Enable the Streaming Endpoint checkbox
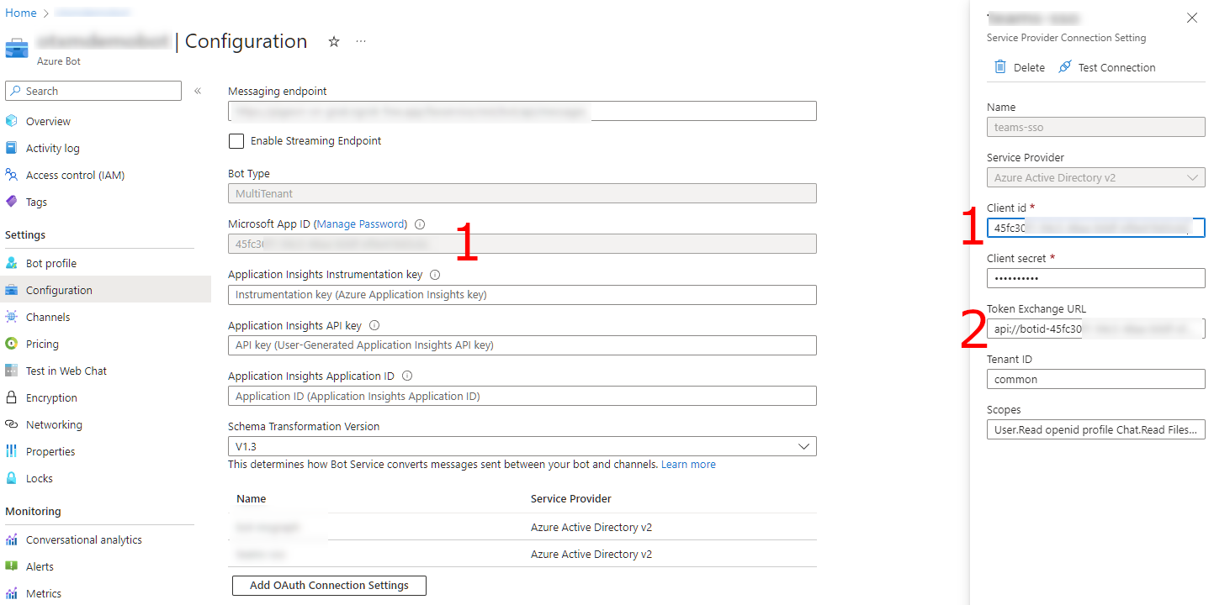 point(236,140)
